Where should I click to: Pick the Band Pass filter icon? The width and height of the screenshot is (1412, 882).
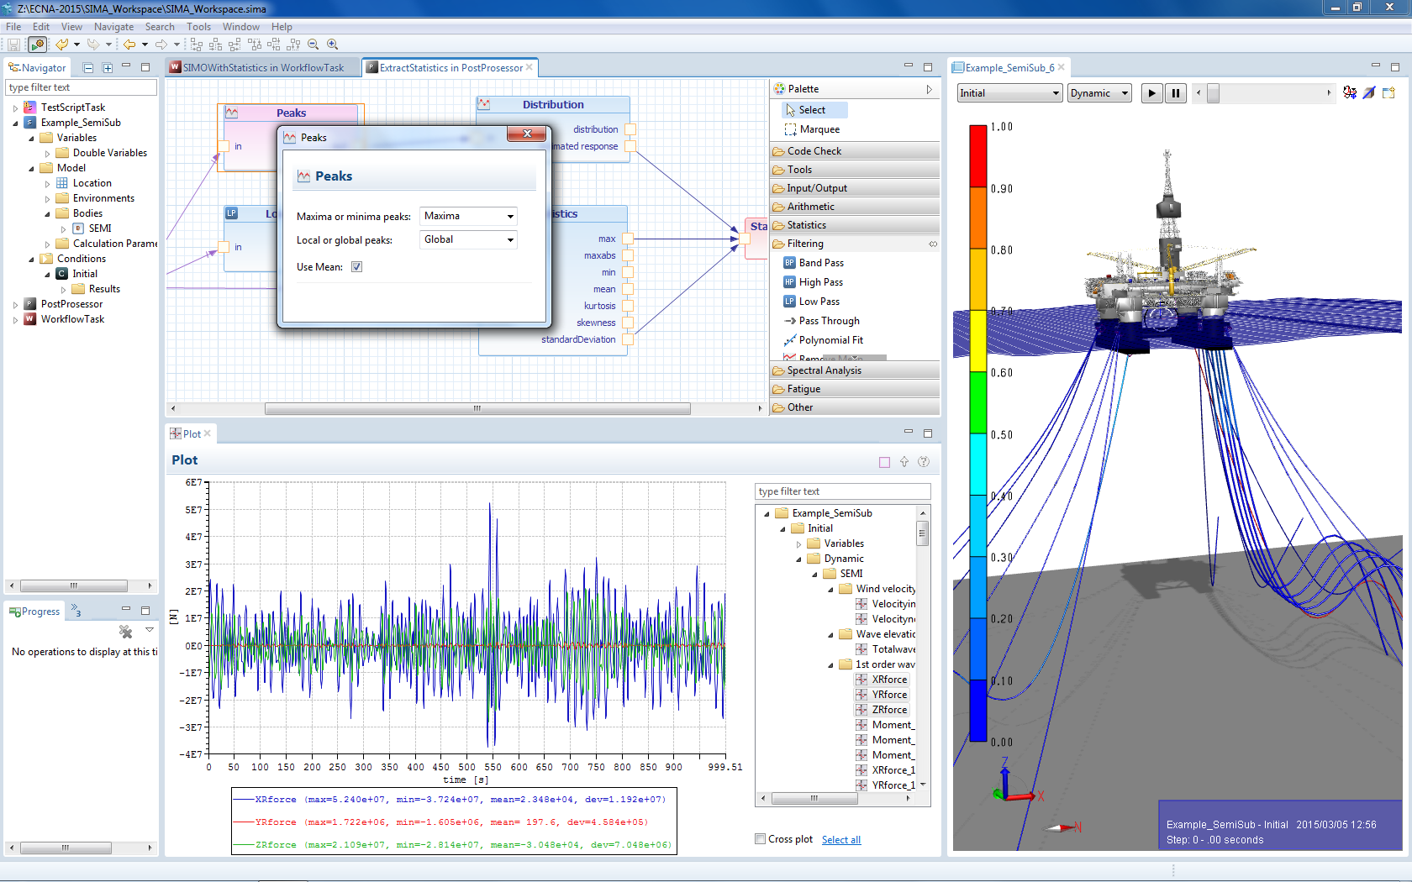[789, 263]
